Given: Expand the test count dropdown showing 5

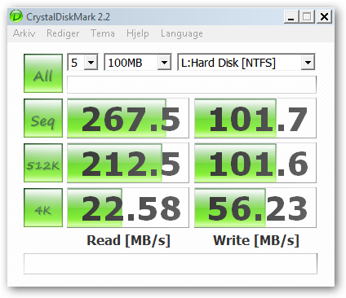Looking at the screenshot, I should pyautogui.click(x=91, y=63).
